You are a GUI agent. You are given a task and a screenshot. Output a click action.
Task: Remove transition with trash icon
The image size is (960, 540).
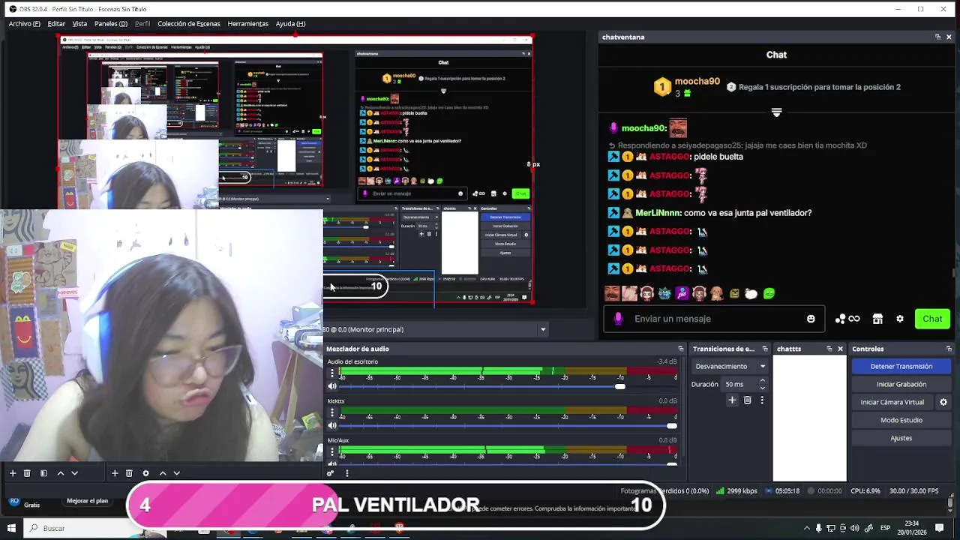pos(747,400)
